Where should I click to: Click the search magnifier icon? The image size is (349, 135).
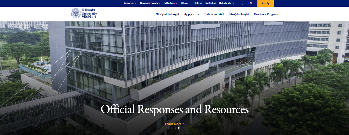coord(241,3)
